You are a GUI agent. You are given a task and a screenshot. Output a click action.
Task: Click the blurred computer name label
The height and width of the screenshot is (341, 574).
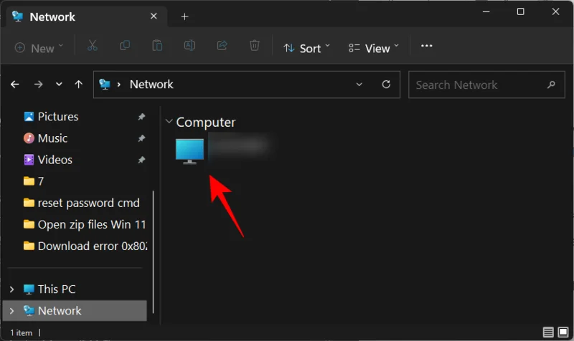click(239, 146)
